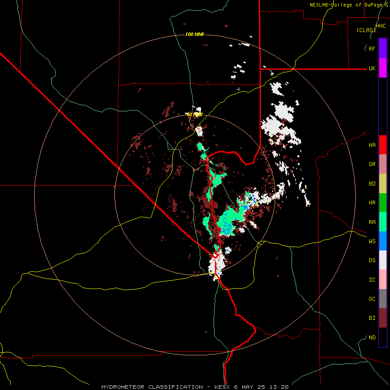Screen dimensions: 390x390
Task: Click the RA legend label
Action: tap(372, 222)
